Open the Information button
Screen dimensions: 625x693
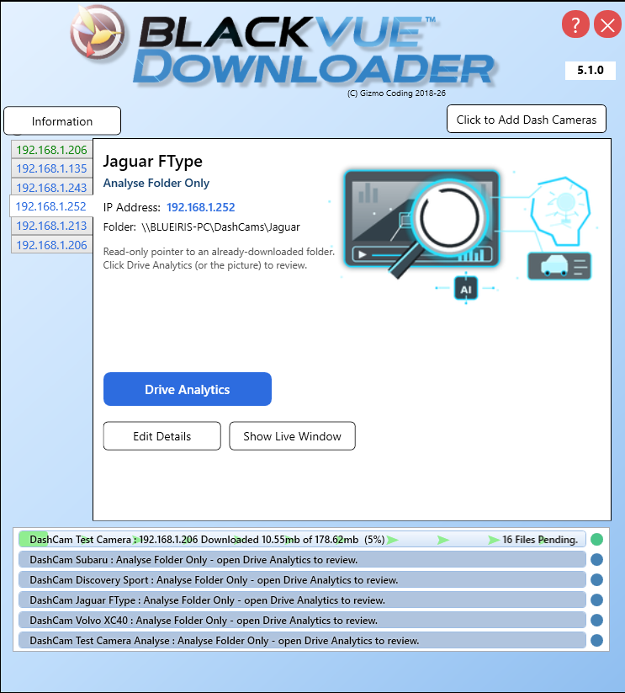(x=62, y=120)
